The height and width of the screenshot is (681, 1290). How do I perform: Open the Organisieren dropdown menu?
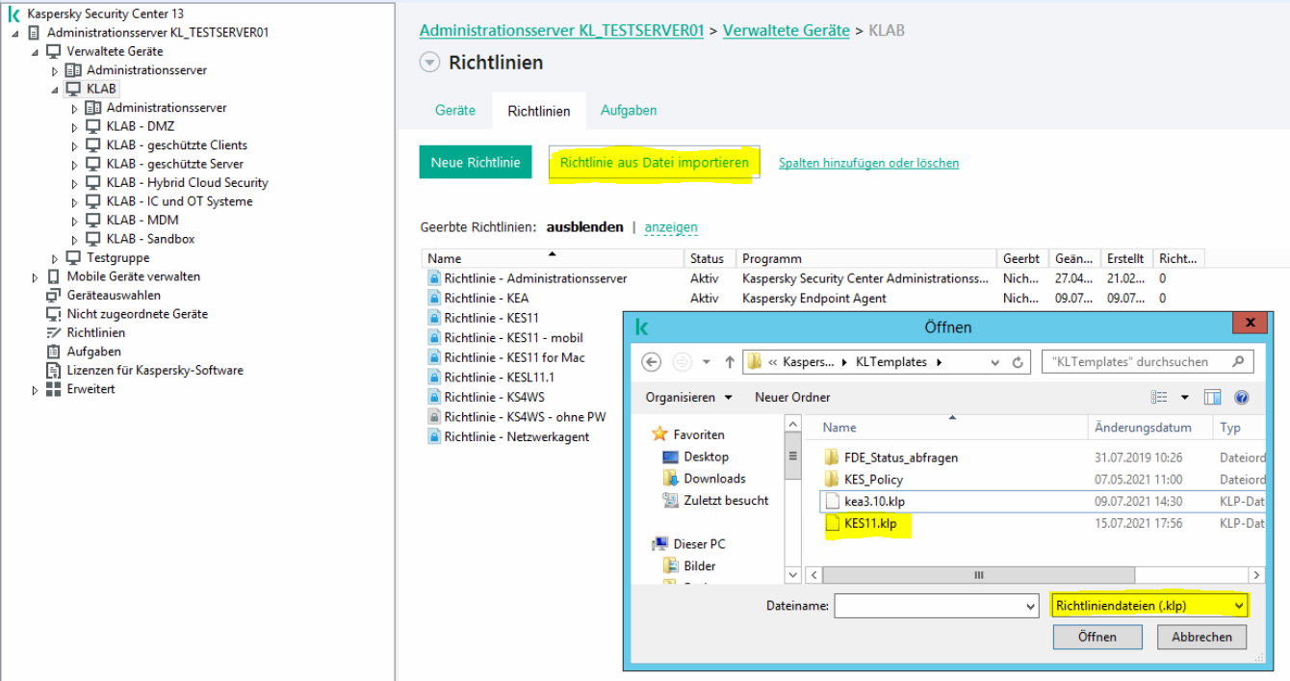[688, 397]
